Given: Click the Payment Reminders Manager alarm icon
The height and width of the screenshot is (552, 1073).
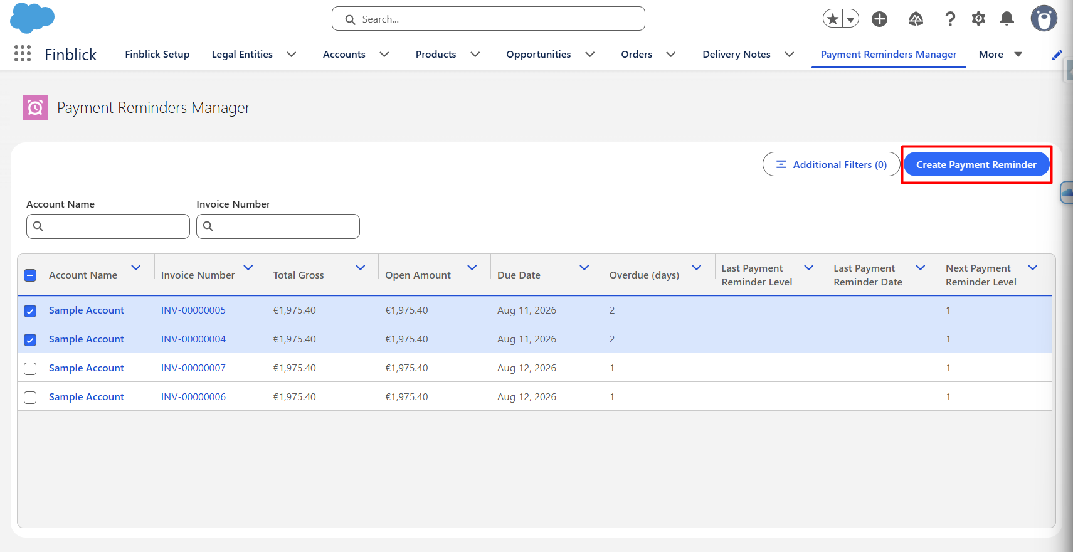Looking at the screenshot, I should [x=35, y=107].
